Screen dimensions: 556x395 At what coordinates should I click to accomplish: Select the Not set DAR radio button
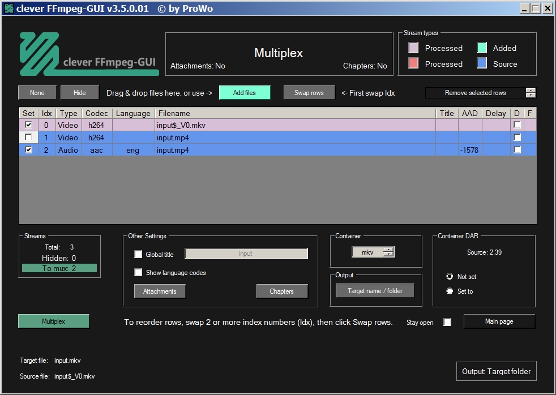coord(450,276)
